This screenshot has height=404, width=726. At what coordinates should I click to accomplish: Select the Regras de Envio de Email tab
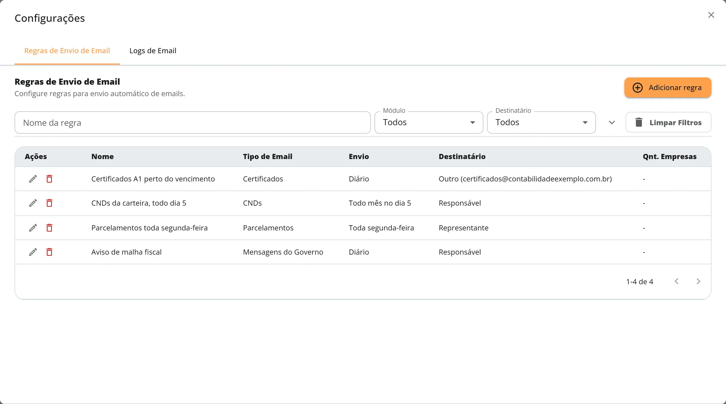pos(67,51)
